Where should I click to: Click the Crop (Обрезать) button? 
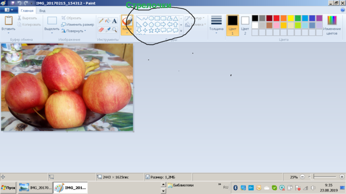pyautogui.click(x=71, y=18)
